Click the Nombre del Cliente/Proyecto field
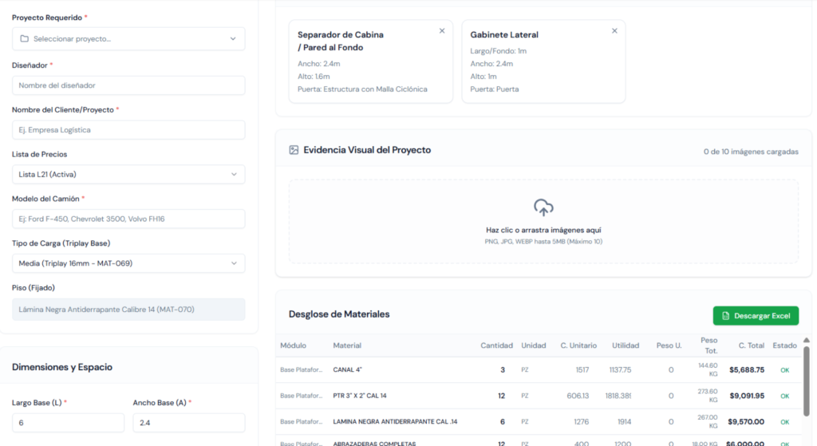Screen dimensions: 817x446 click(128, 130)
